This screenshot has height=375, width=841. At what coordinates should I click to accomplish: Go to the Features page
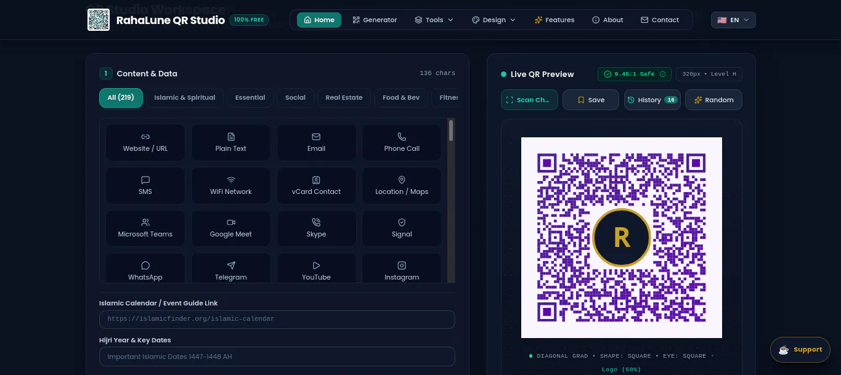point(555,20)
